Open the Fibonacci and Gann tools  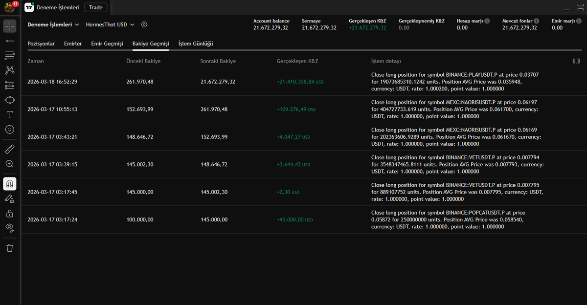(10, 55)
